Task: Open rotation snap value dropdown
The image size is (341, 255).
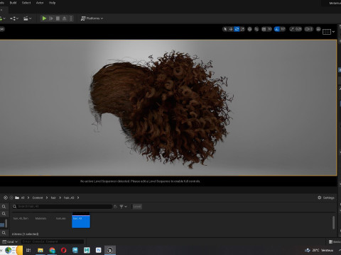Action: coord(283,29)
